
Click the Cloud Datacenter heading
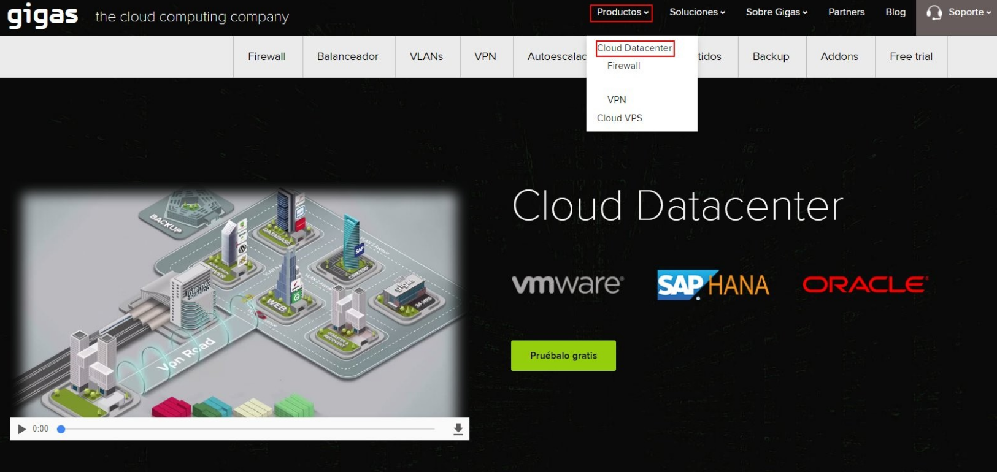677,206
